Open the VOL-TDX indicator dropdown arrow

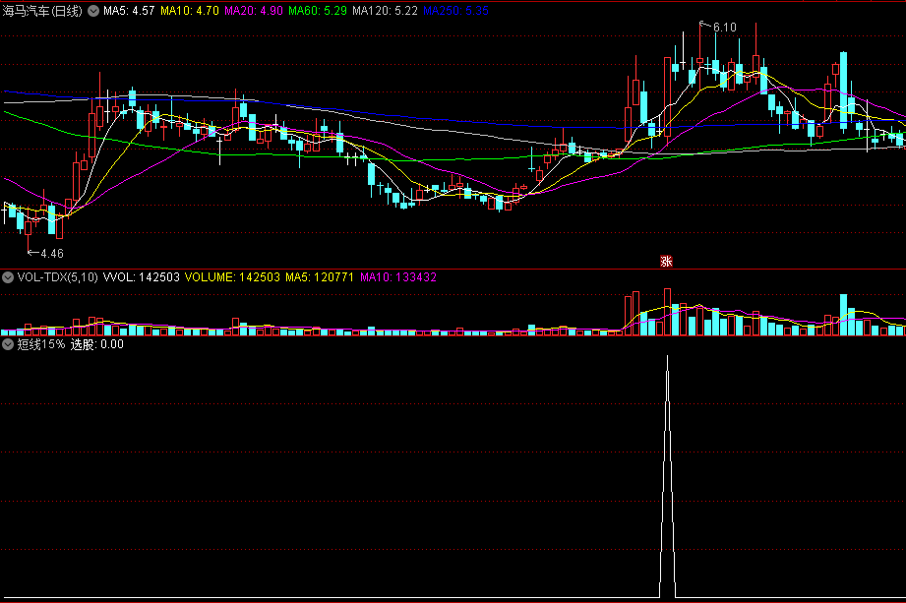[8, 277]
